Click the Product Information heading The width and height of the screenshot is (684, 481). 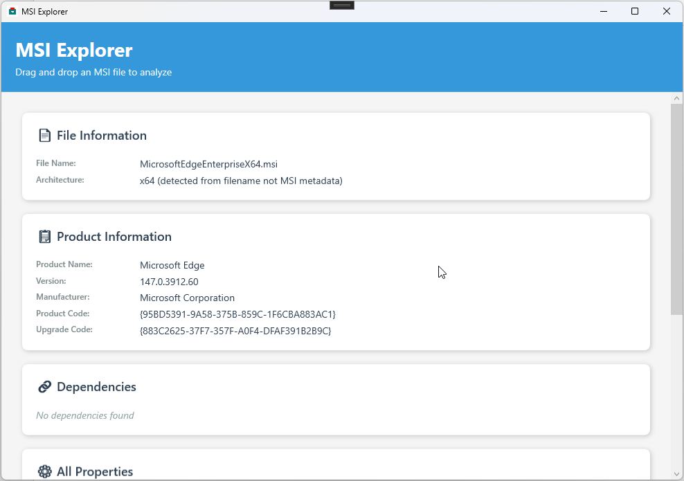point(114,237)
